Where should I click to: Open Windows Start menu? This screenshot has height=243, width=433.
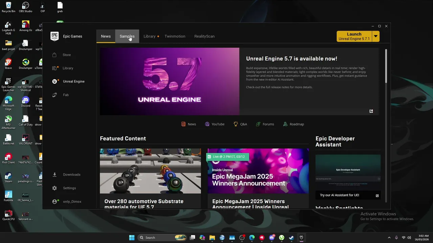[132, 238]
